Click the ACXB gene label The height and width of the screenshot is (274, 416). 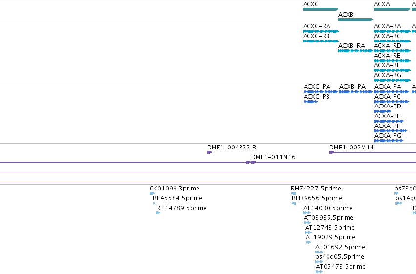[346, 15]
